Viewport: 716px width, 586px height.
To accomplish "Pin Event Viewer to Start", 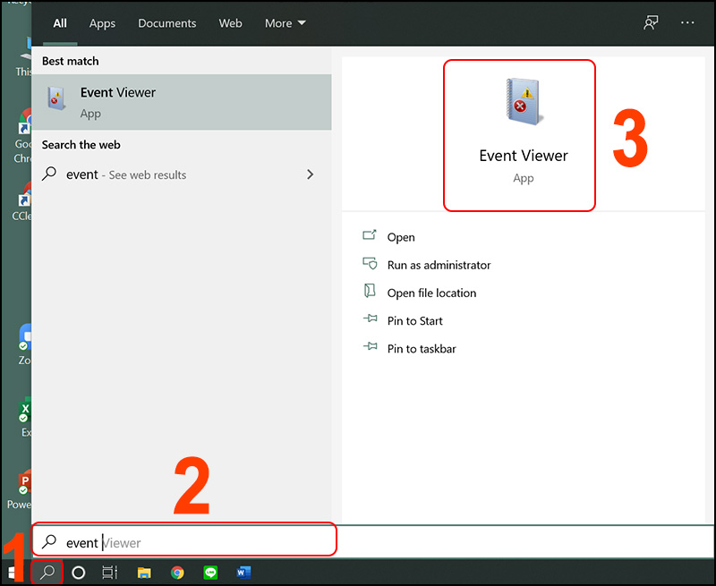I will click(x=414, y=320).
